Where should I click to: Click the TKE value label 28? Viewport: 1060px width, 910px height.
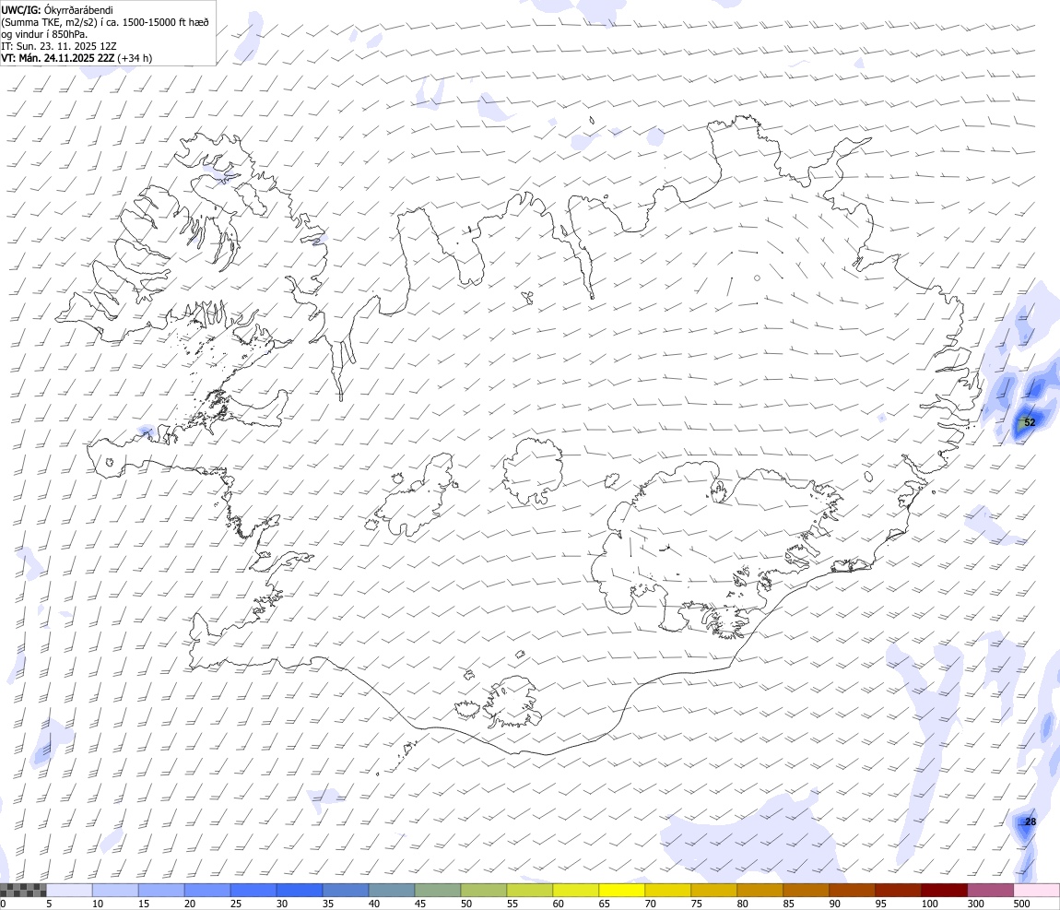tap(1031, 822)
